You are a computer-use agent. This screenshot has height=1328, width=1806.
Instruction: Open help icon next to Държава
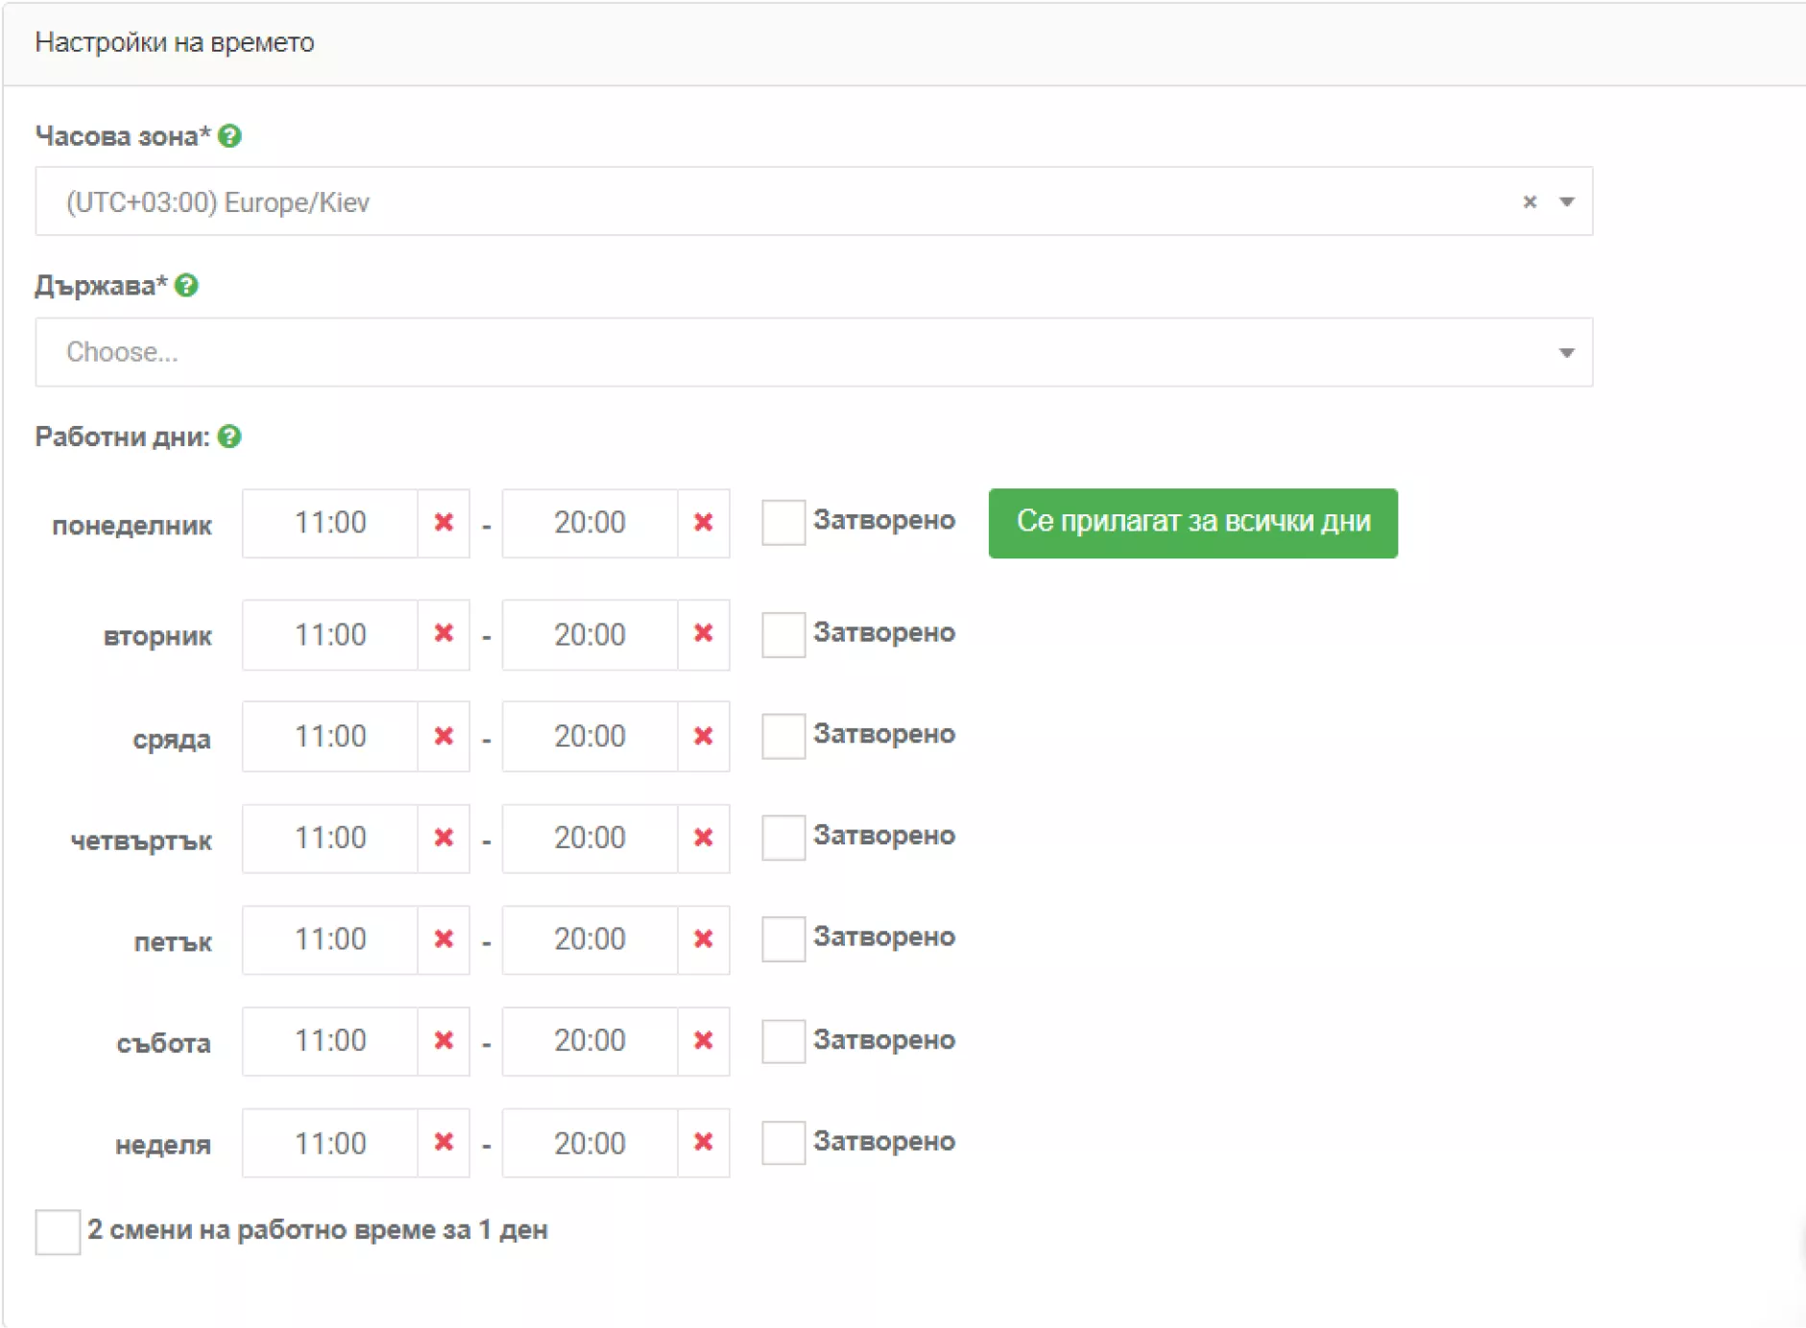pyautogui.click(x=186, y=286)
